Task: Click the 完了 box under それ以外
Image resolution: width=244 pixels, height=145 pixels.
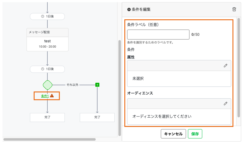Action: [97, 117]
